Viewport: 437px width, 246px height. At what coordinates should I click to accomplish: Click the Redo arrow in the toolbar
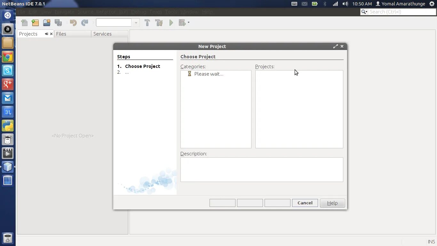pyautogui.click(x=85, y=23)
